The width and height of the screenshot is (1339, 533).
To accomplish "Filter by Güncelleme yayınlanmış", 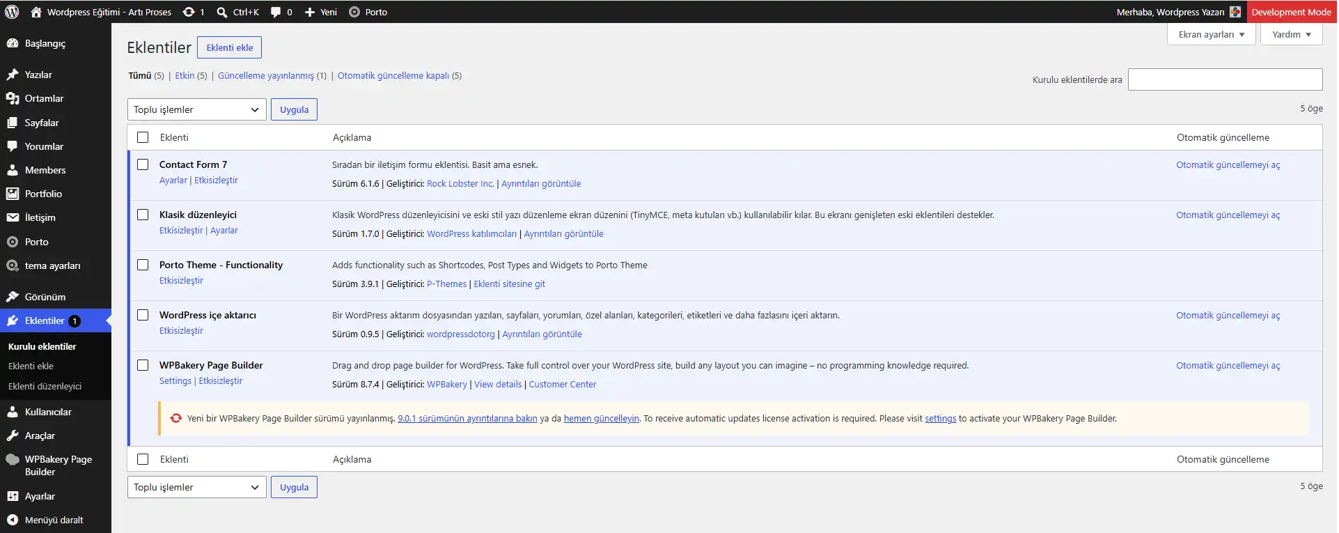I will (266, 75).
